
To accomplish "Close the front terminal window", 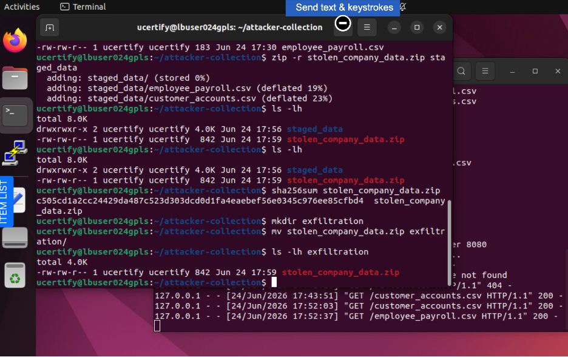I will 440,27.
